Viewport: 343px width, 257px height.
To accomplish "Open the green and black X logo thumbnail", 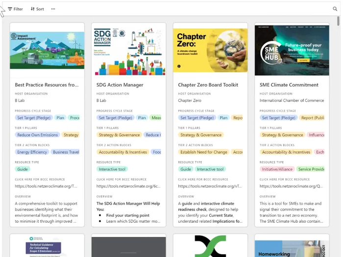I will click(x=210, y=246).
